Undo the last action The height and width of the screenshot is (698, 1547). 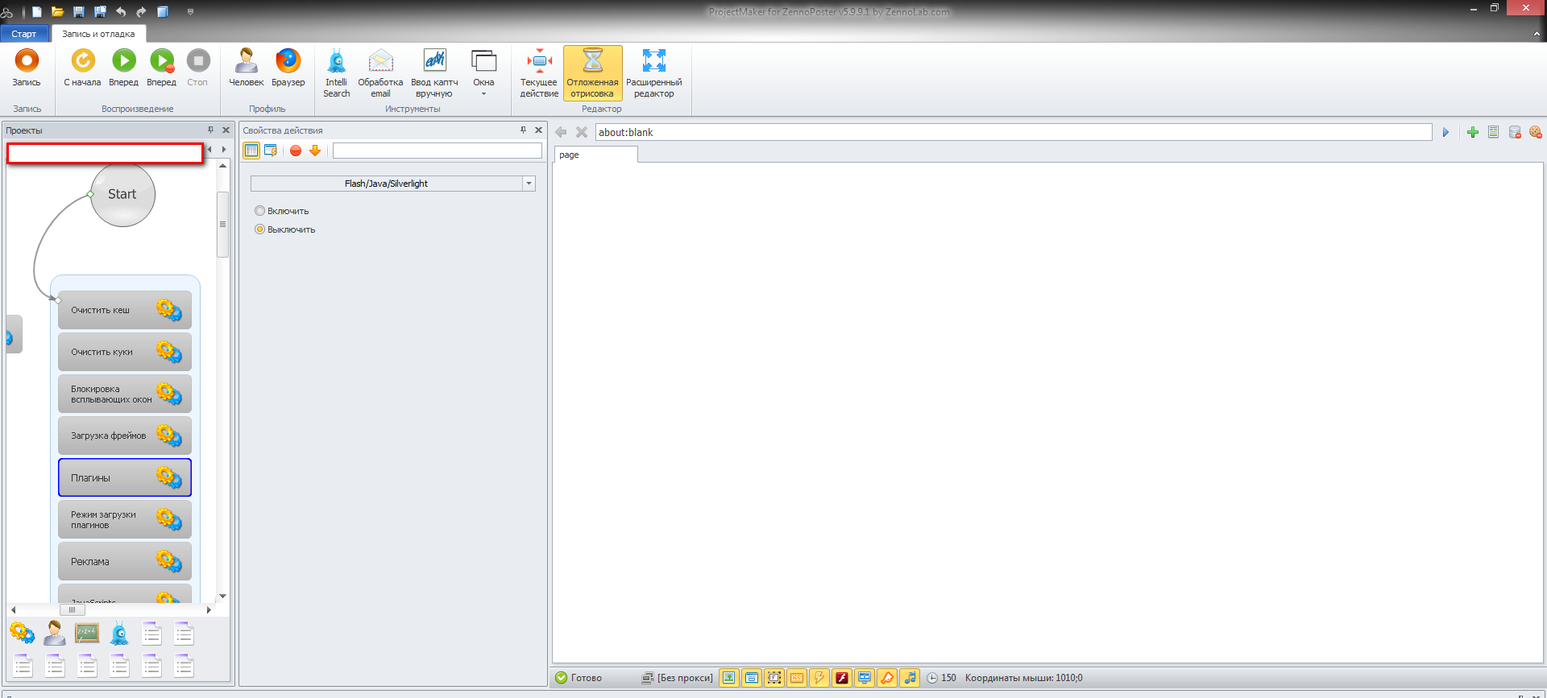pos(121,11)
